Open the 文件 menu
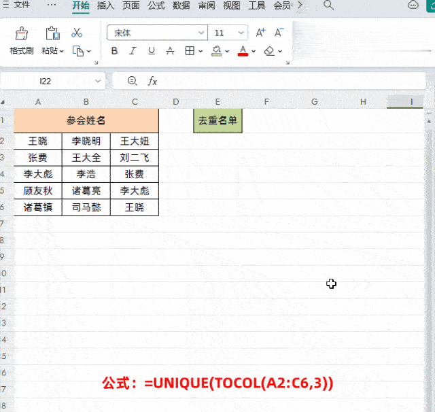 pos(22,5)
